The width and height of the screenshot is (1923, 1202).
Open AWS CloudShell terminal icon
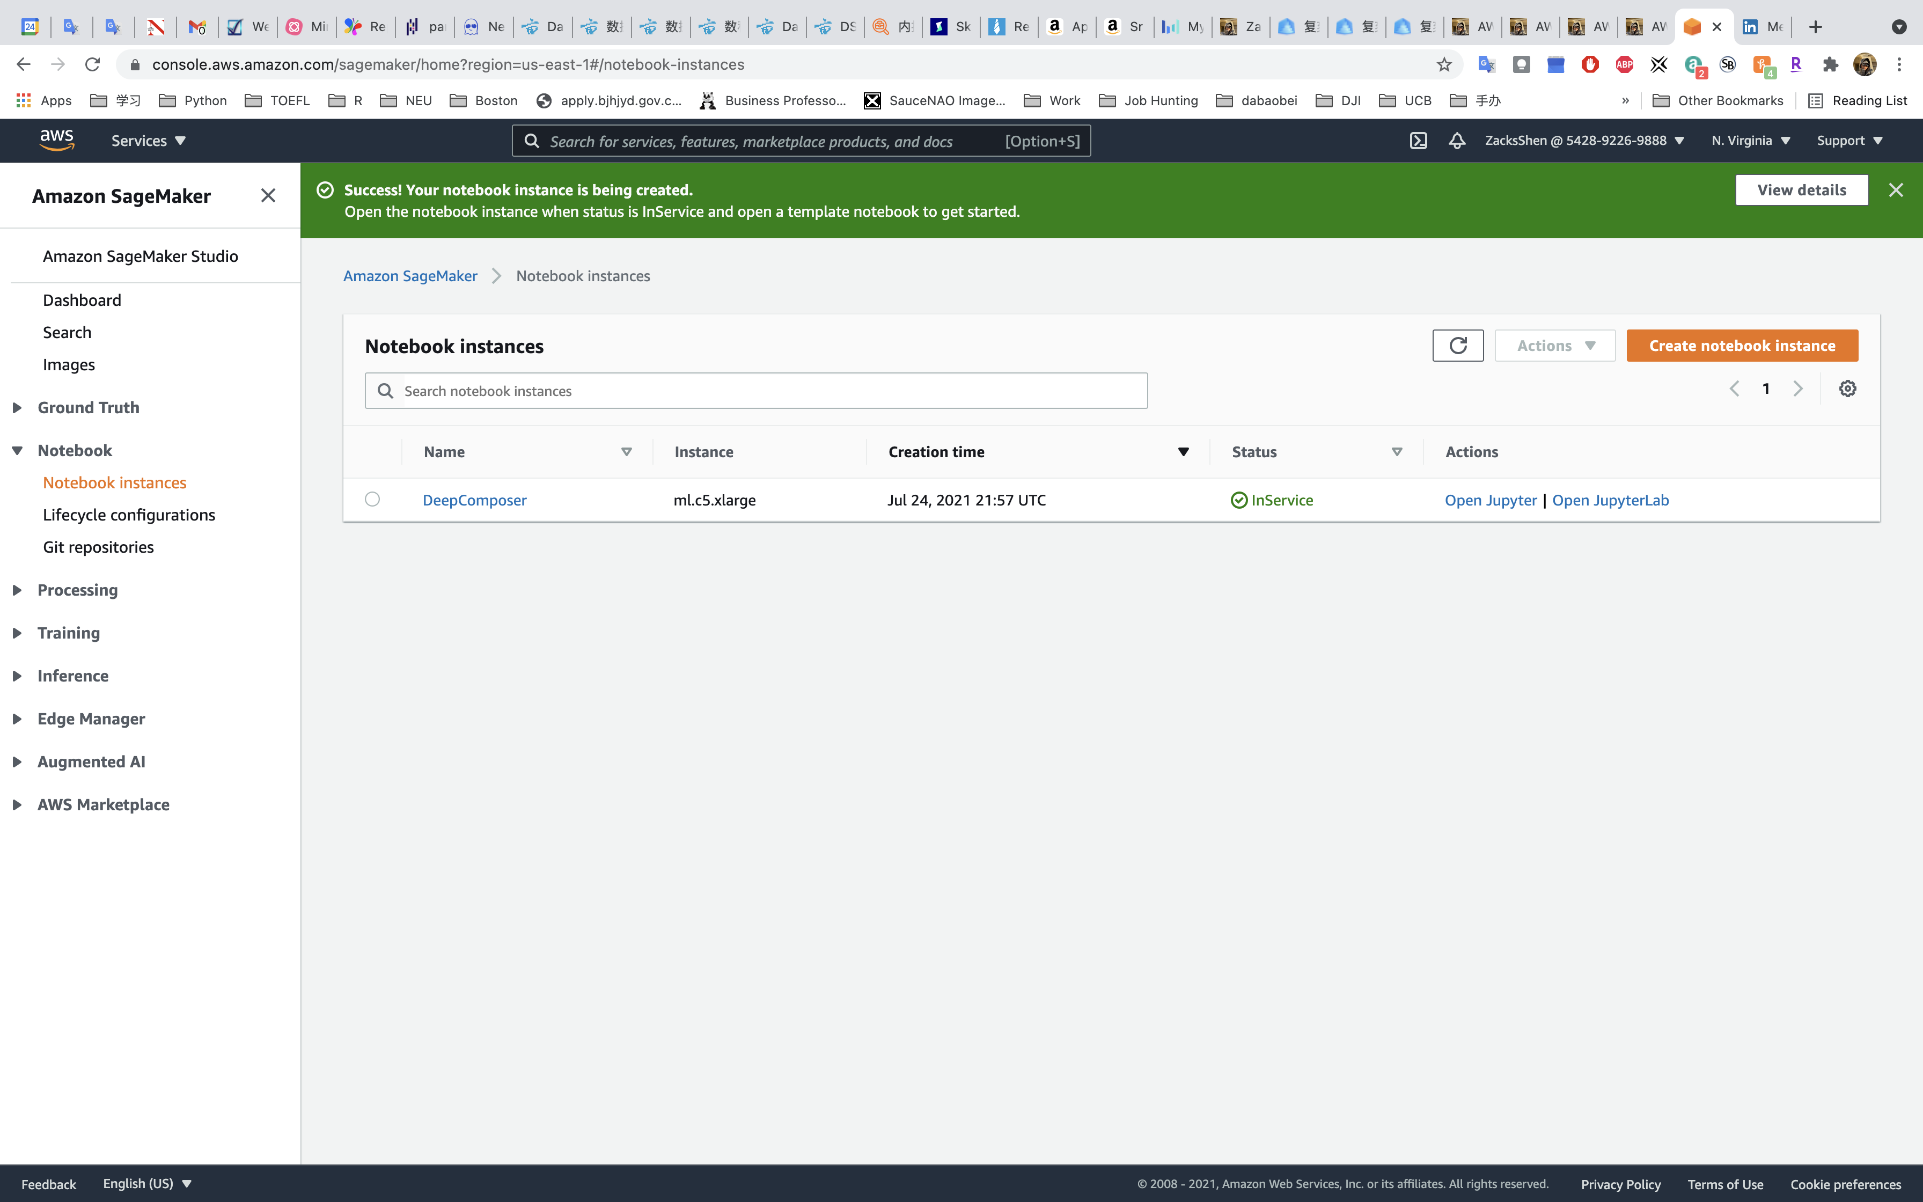pyautogui.click(x=1419, y=141)
